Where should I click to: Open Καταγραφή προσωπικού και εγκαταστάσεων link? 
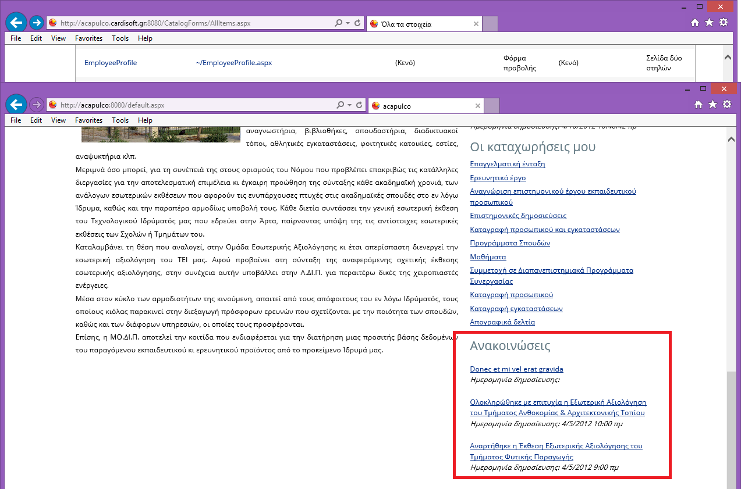pyautogui.click(x=545, y=230)
